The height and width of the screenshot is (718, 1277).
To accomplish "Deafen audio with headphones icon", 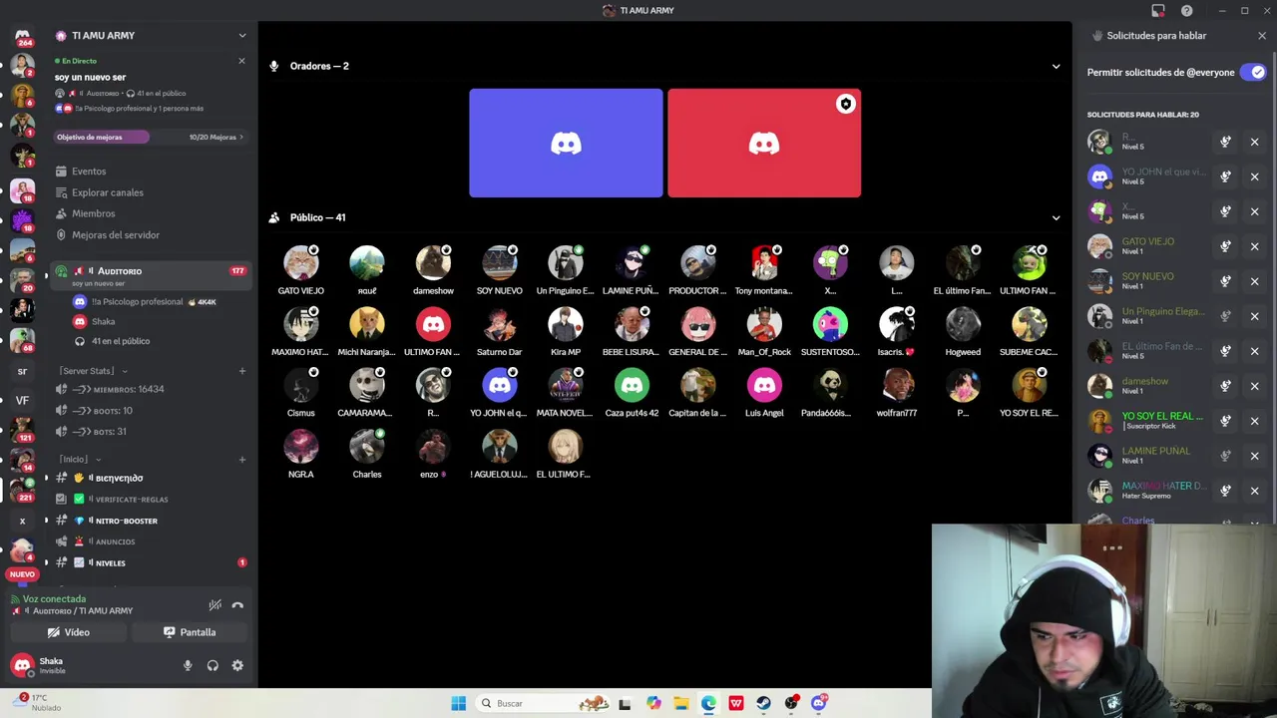I will (213, 665).
